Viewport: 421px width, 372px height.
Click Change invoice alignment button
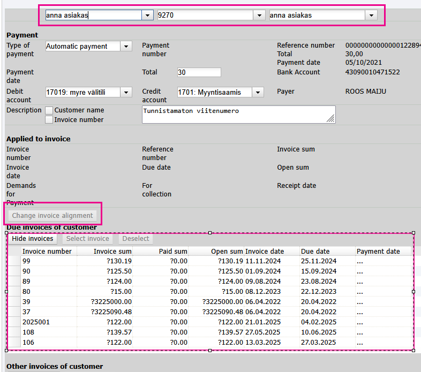pos(52,216)
